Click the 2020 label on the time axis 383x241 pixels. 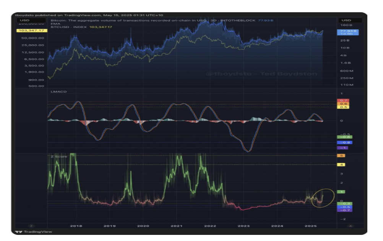tap(143, 226)
